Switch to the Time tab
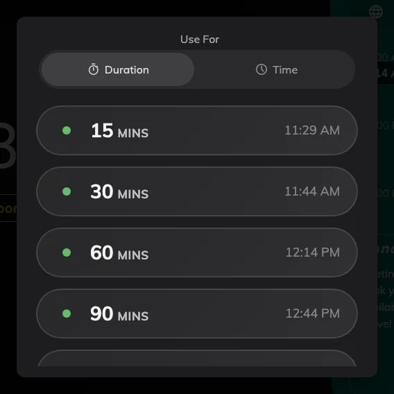 [x=276, y=69]
